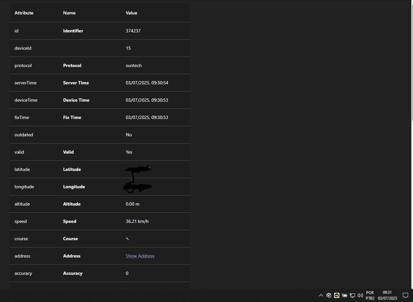Select the deviceTime attribute cell
Image resolution: width=413 pixels, height=302 pixels.
[26, 100]
